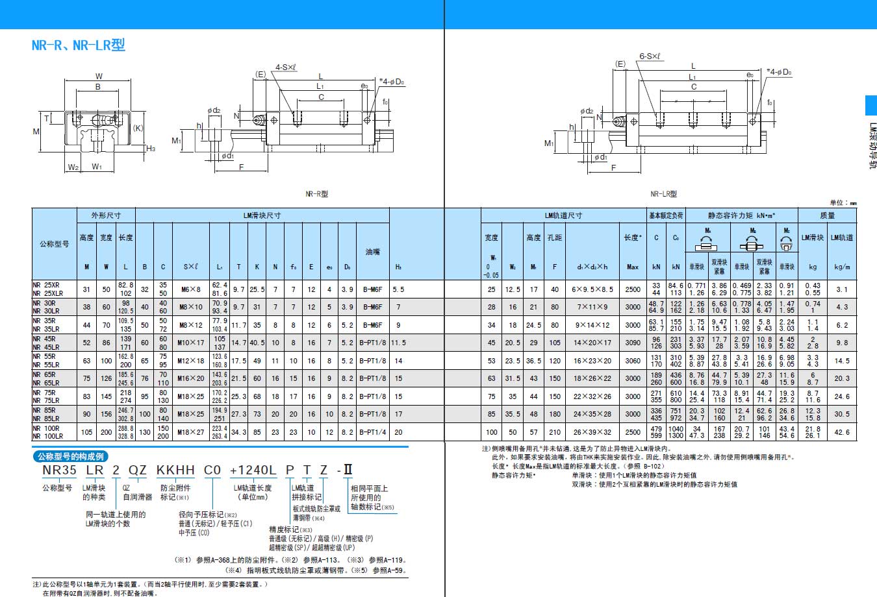Image resolution: width=877 pixels, height=597 pixels.
Task: Select the 'NR 100LR' model row label
Action: tap(48, 436)
